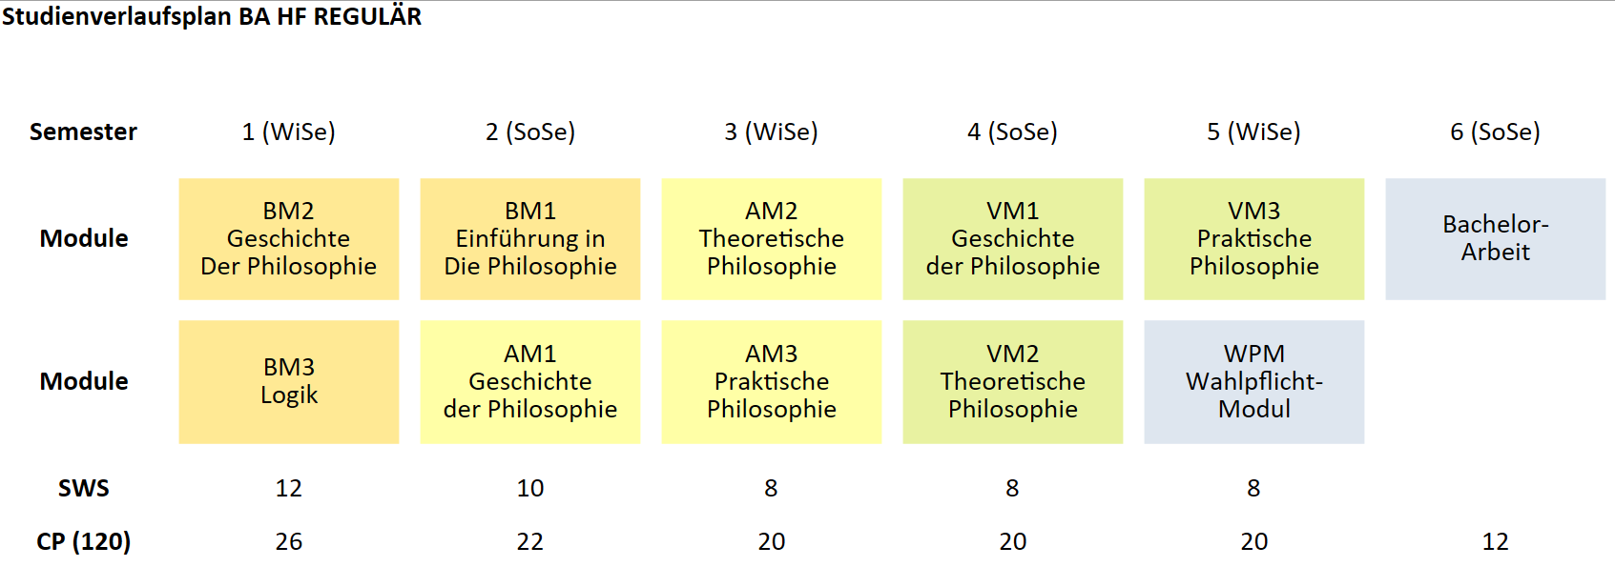The image size is (1615, 567).
Task: Select the CP value 22
Action: pos(530,541)
